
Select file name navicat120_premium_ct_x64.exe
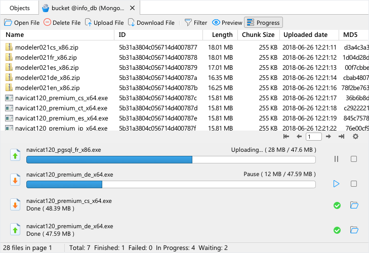click(61, 108)
